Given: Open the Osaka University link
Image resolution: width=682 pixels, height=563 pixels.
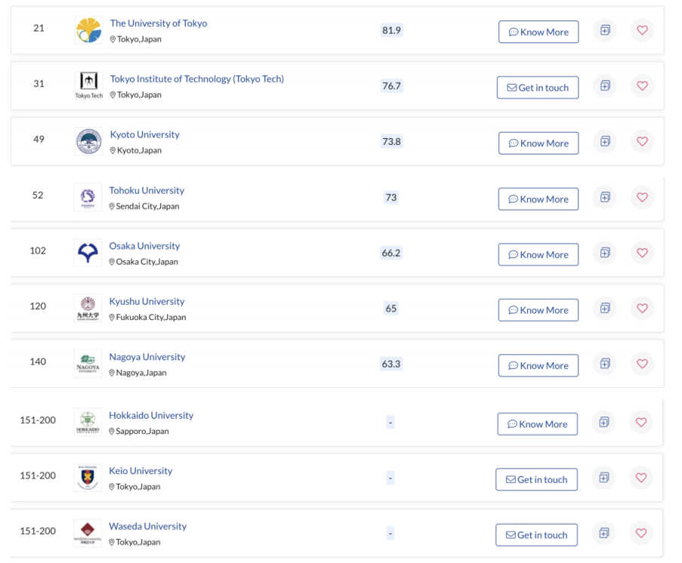Looking at the screenshot, I should (144, 246).
